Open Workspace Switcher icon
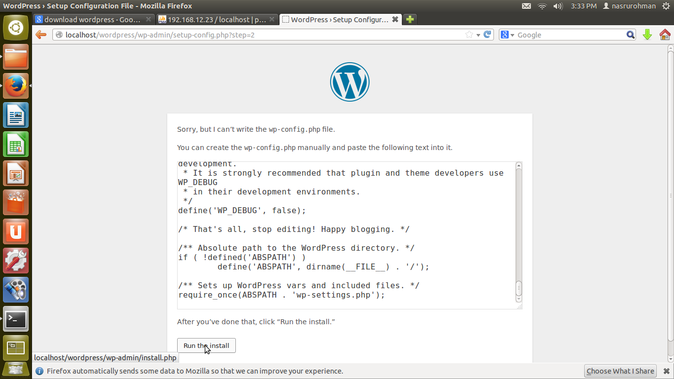This screenshot has height=379, width=674. (16, 348)
